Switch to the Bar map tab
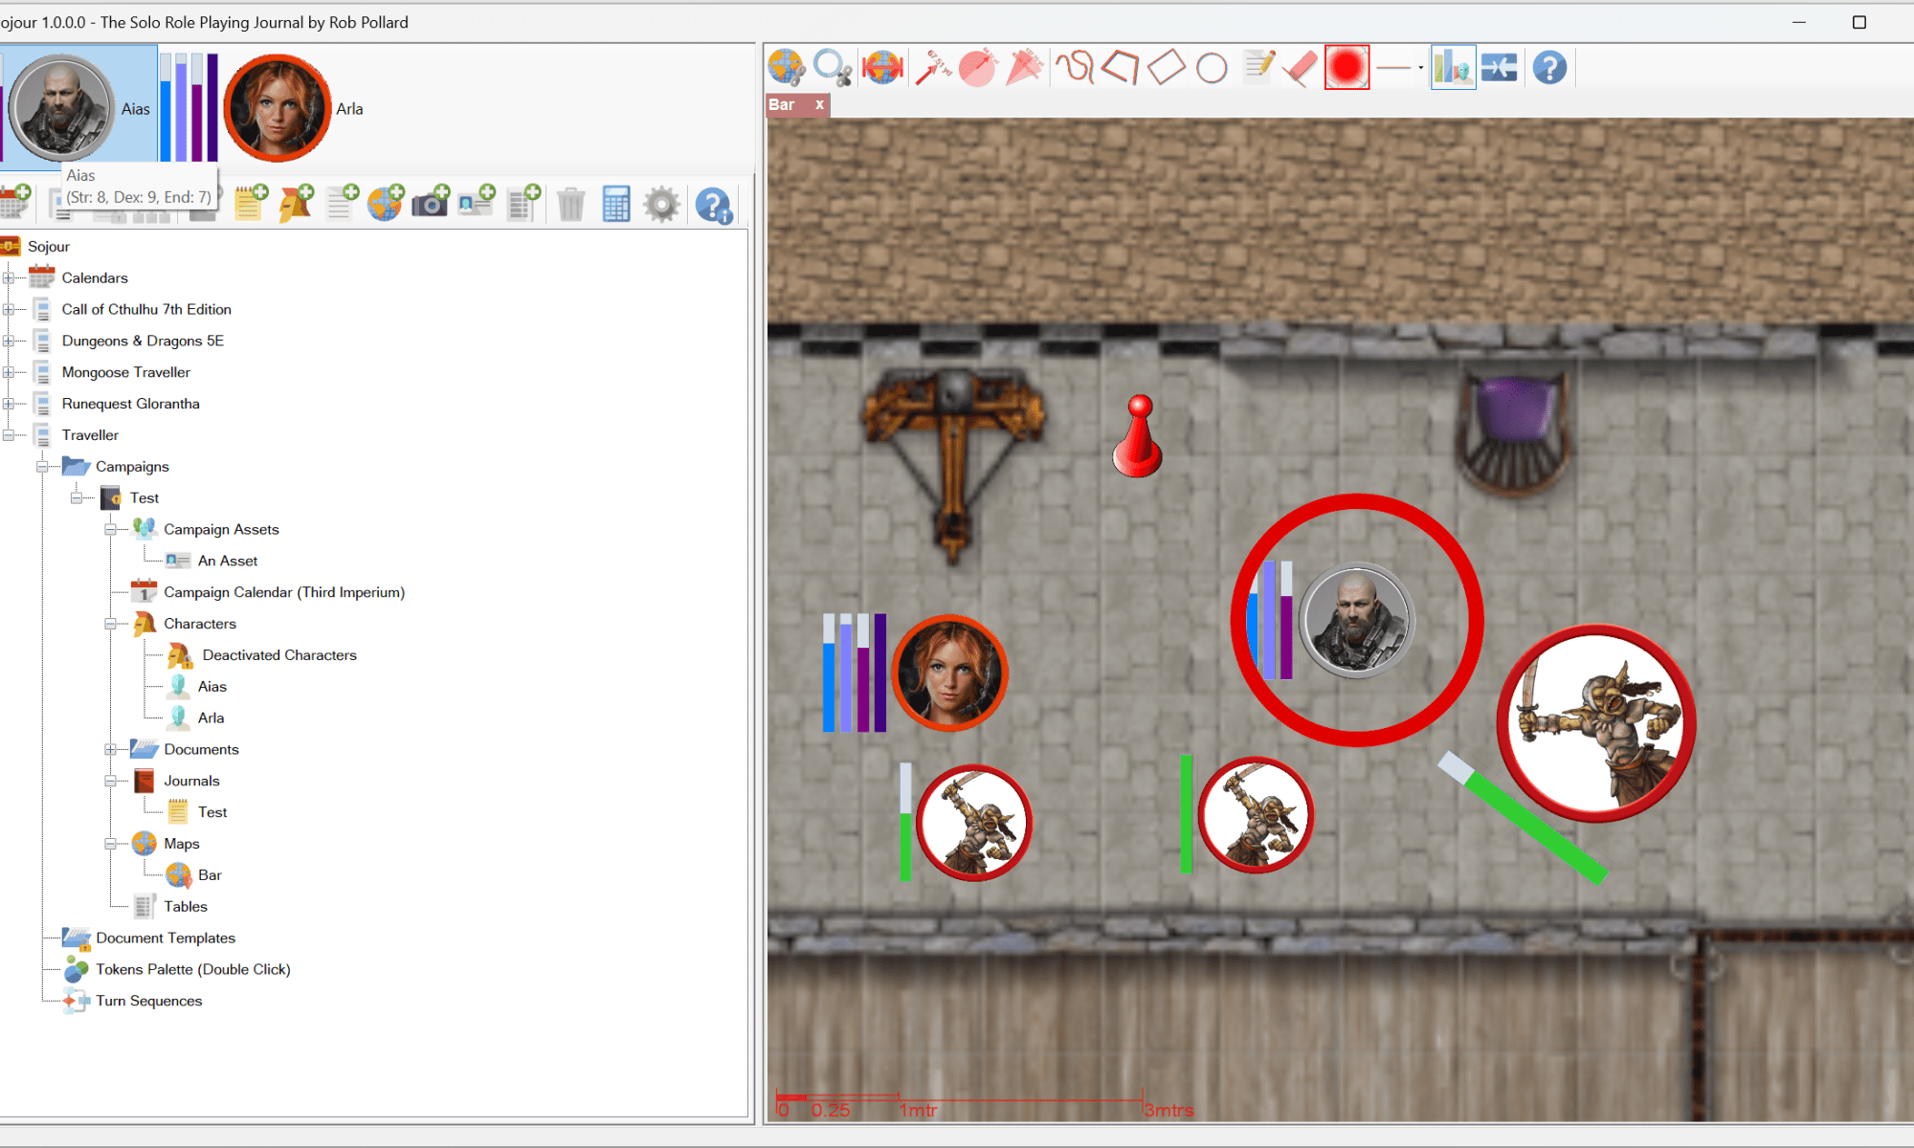 (x=783, y=105)
